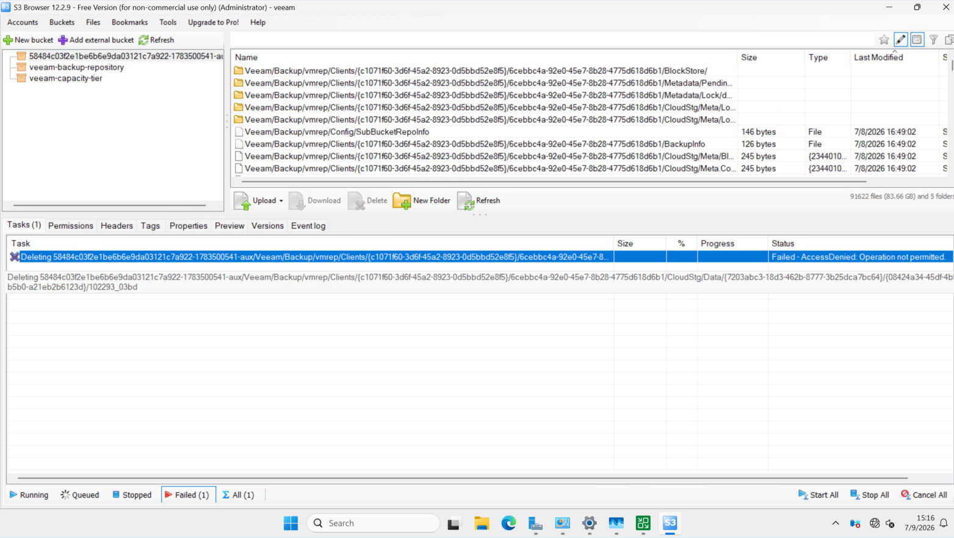954x538 pixels.
Task: Click the Delete button in file toolbar
Action: (367, 201)
